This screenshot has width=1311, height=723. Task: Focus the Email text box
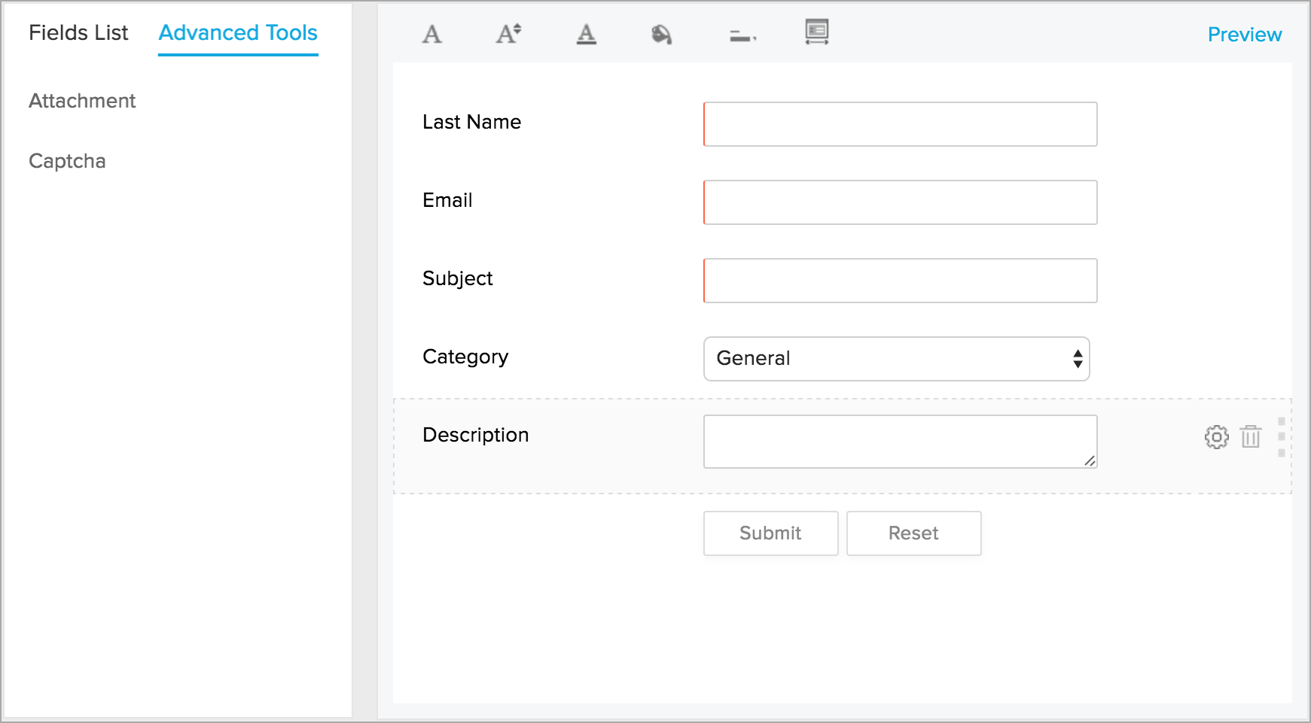[x=900, y=202]
